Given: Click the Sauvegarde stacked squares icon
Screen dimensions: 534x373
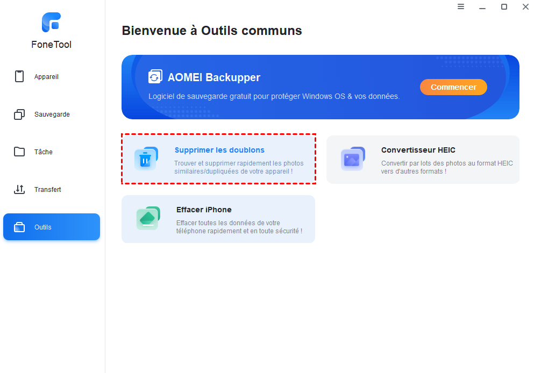Looking at the screenshot, I should pos(19,114).
